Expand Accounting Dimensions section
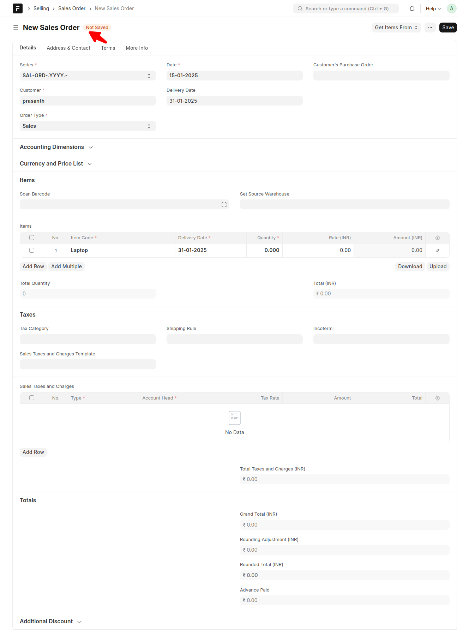Viewport: 457px width, 630px height. [x=56, y=147]
